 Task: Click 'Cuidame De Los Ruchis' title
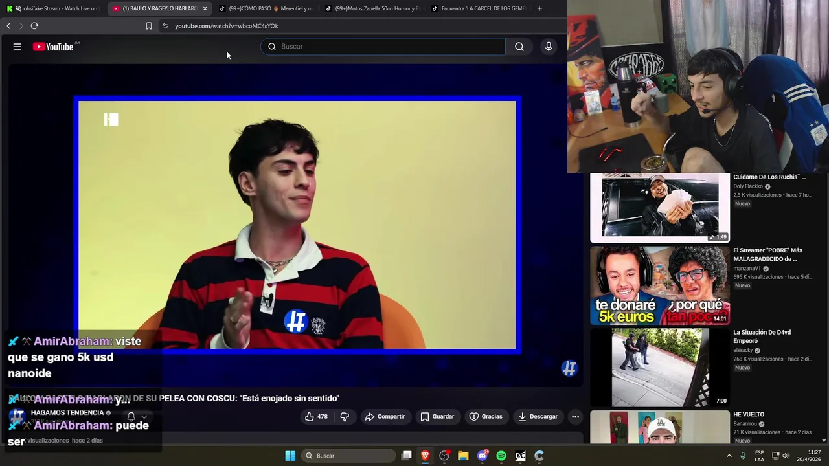click(x=769, y=177)
